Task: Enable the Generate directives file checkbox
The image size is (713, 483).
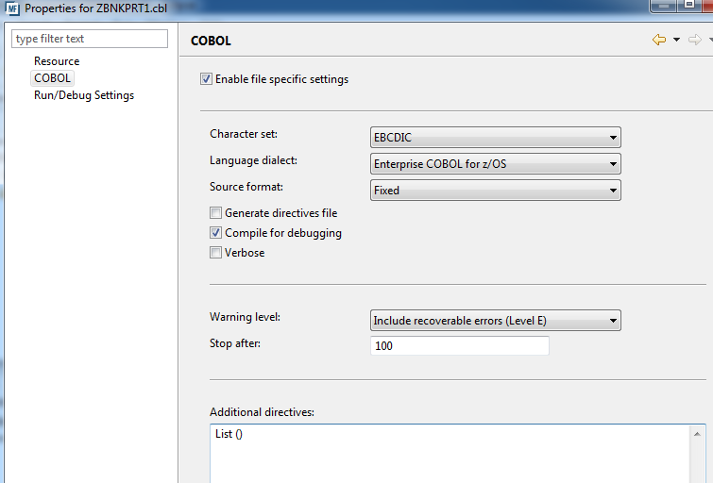Action: [x=216, y=213]
